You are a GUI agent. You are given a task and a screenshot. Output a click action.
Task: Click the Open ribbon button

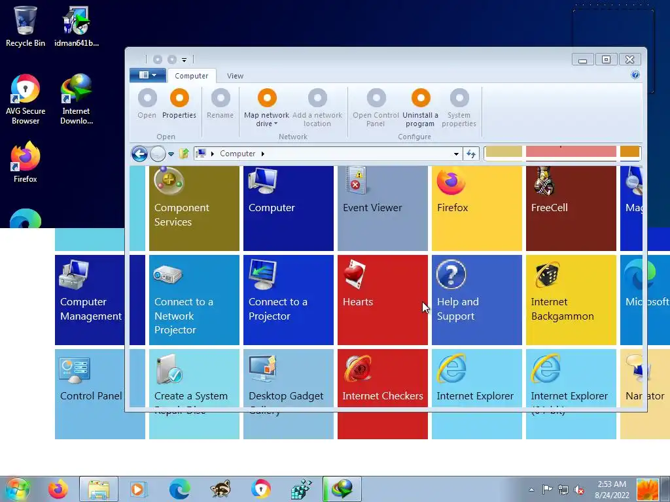[147, 104]
